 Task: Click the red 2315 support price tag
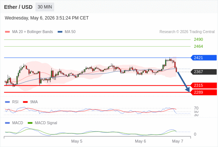204,86
